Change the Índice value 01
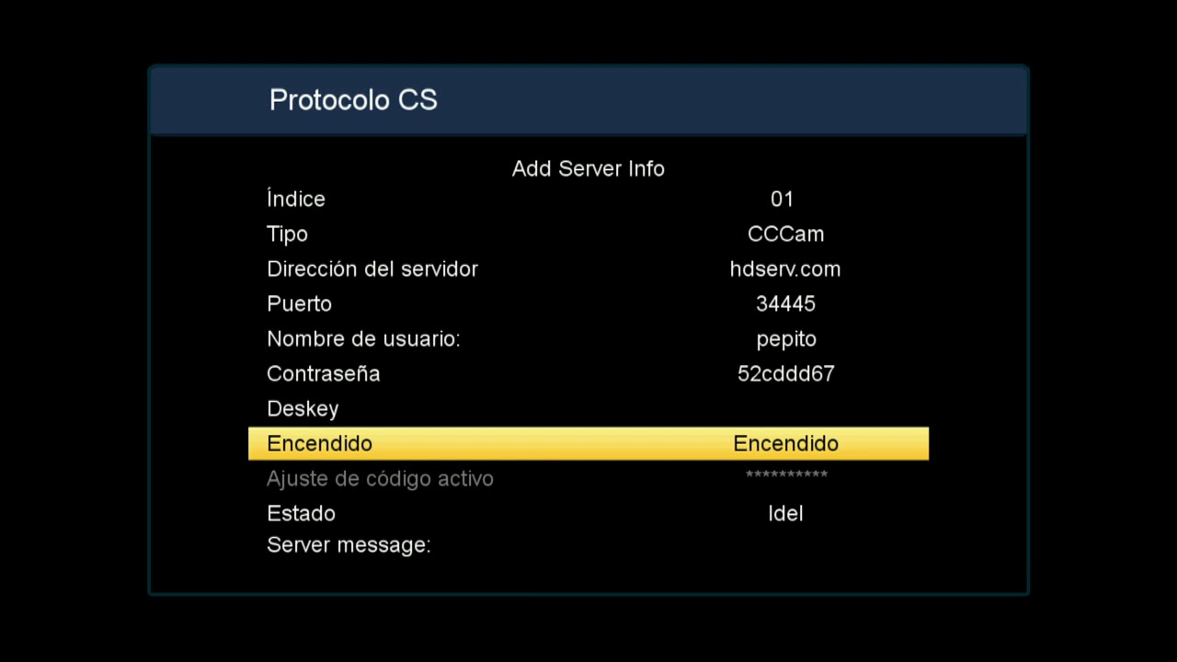Image resolution: width=1177 pixels, height=662 pixels. click(x=782, y=200)
